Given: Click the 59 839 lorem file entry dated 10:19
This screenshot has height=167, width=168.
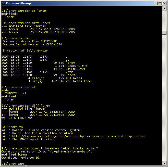Looking at the screenshot, I should (x=38, y=63).
